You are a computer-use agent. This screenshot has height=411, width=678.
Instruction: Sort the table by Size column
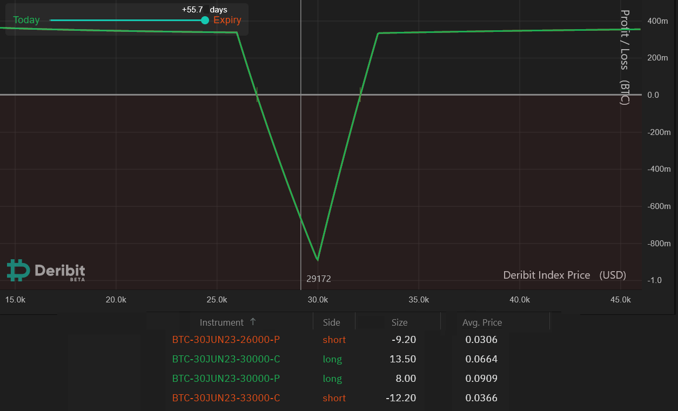point(400,322)
